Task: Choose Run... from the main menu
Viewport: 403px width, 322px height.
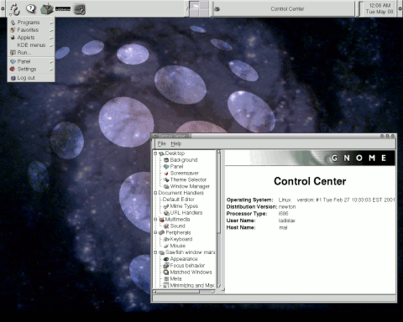Action: (x=31, y=52)
